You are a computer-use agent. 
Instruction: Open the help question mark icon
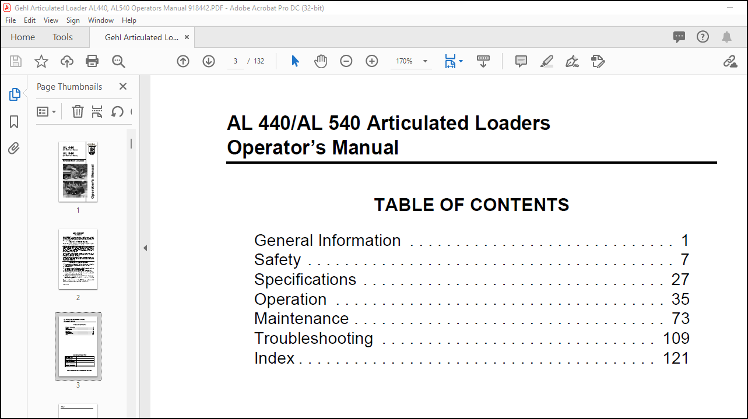pos(703,37)
